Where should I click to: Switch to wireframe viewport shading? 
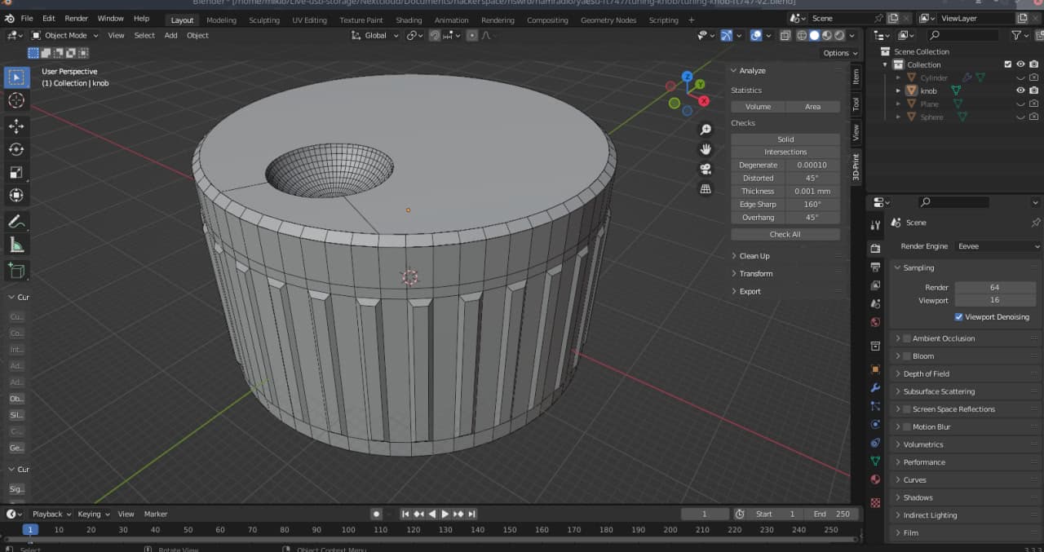click(x=802, y=35)
